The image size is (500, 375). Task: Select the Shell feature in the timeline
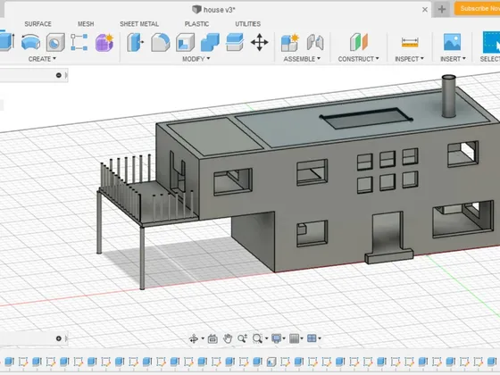click(271, 362)
